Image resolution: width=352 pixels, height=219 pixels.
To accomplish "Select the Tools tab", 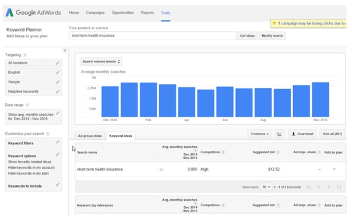I will click(x=166, y=13).
